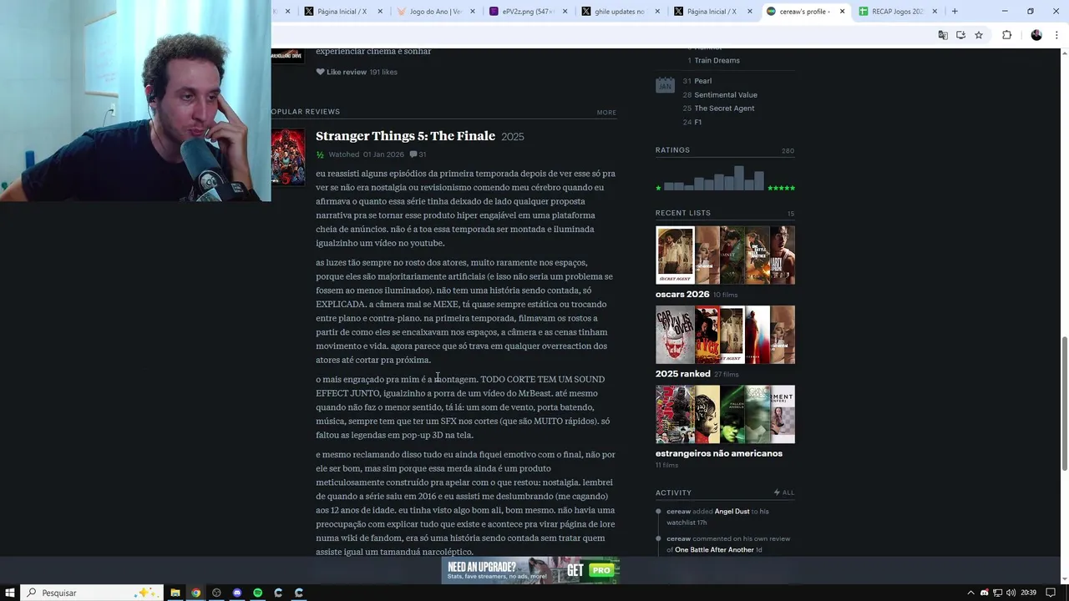Open the oscars 2026 list thumbnails
Viewport: 1069px width, 601px height.
point(725,255)
